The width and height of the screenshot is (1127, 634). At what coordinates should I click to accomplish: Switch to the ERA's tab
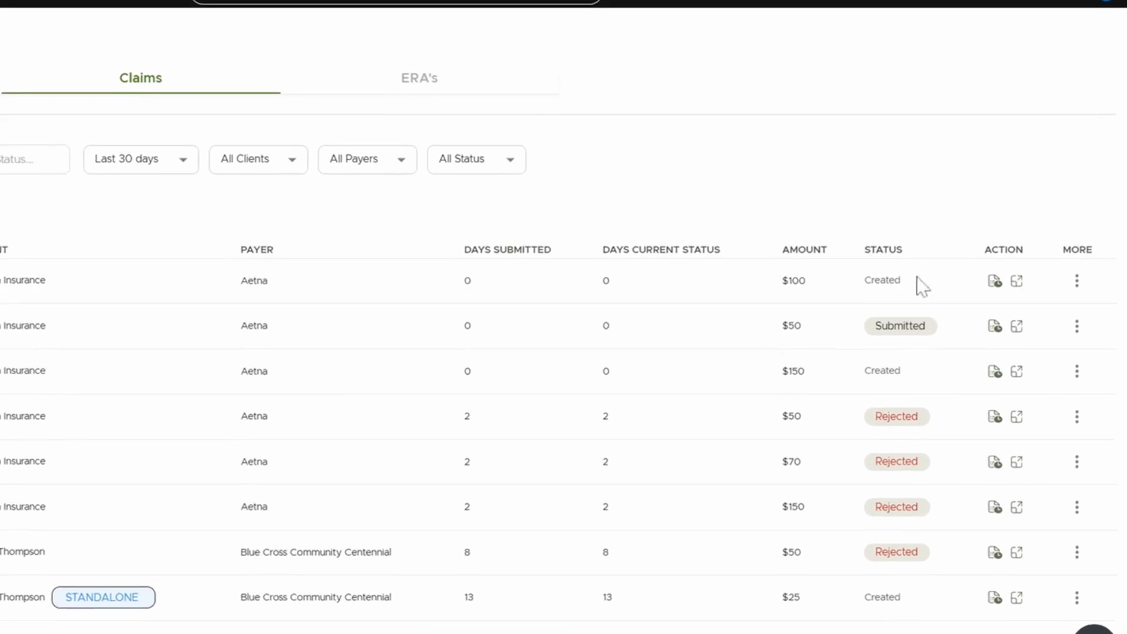click(x=419, y=78)
